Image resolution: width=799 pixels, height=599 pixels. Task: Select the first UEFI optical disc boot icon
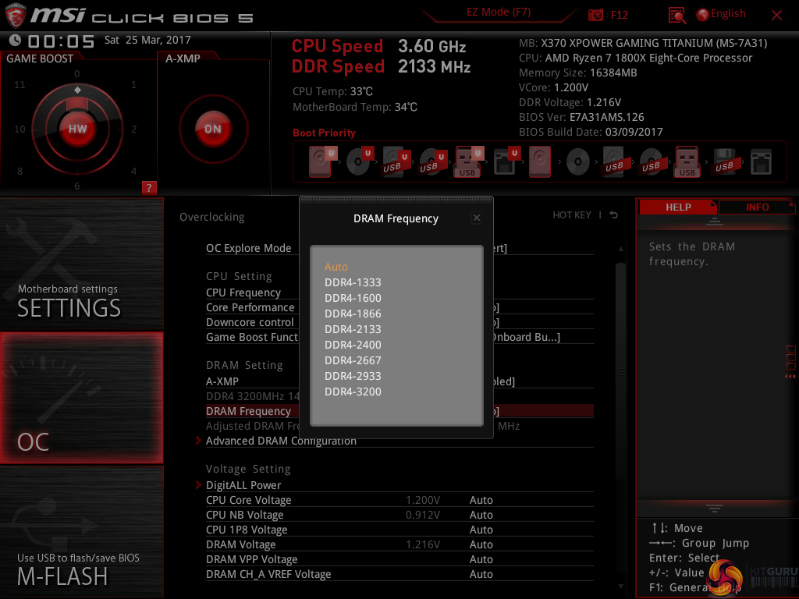click(359, 161)
